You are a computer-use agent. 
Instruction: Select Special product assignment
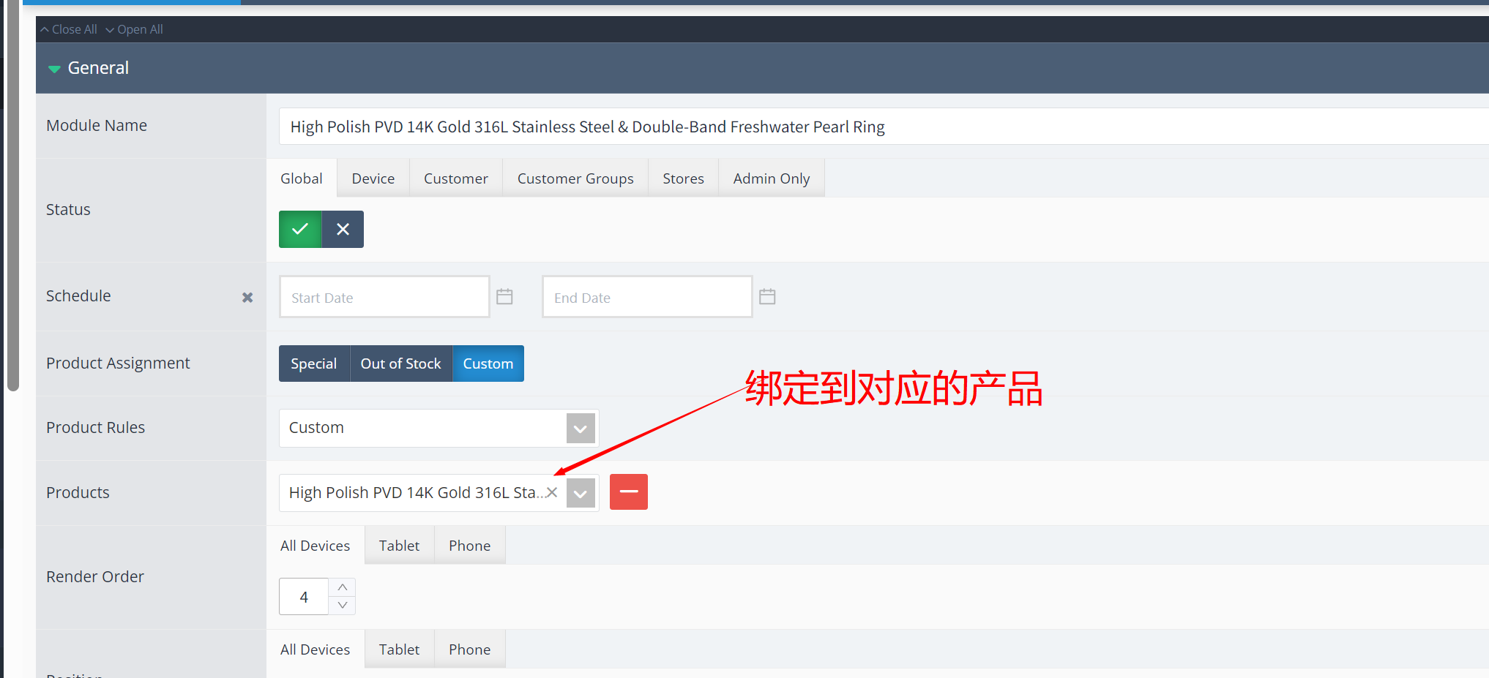(x=313, y=363)
